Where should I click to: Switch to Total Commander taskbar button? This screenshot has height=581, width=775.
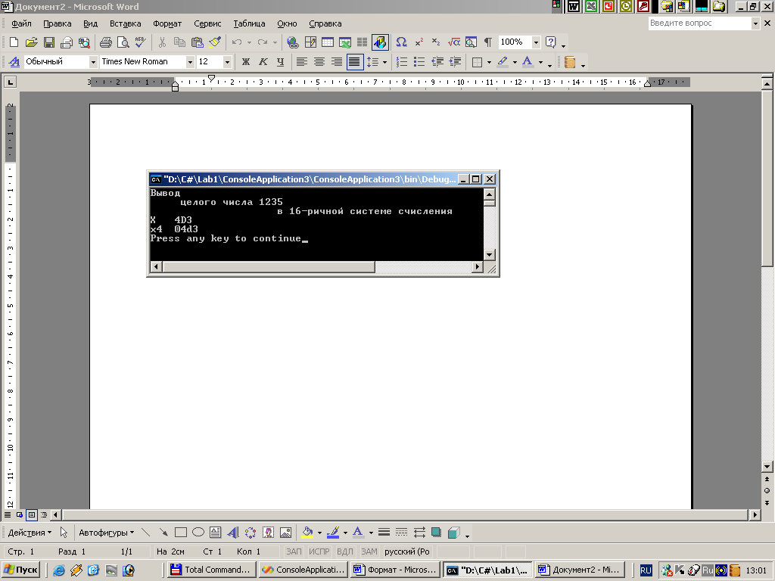(x=211, y=570)
